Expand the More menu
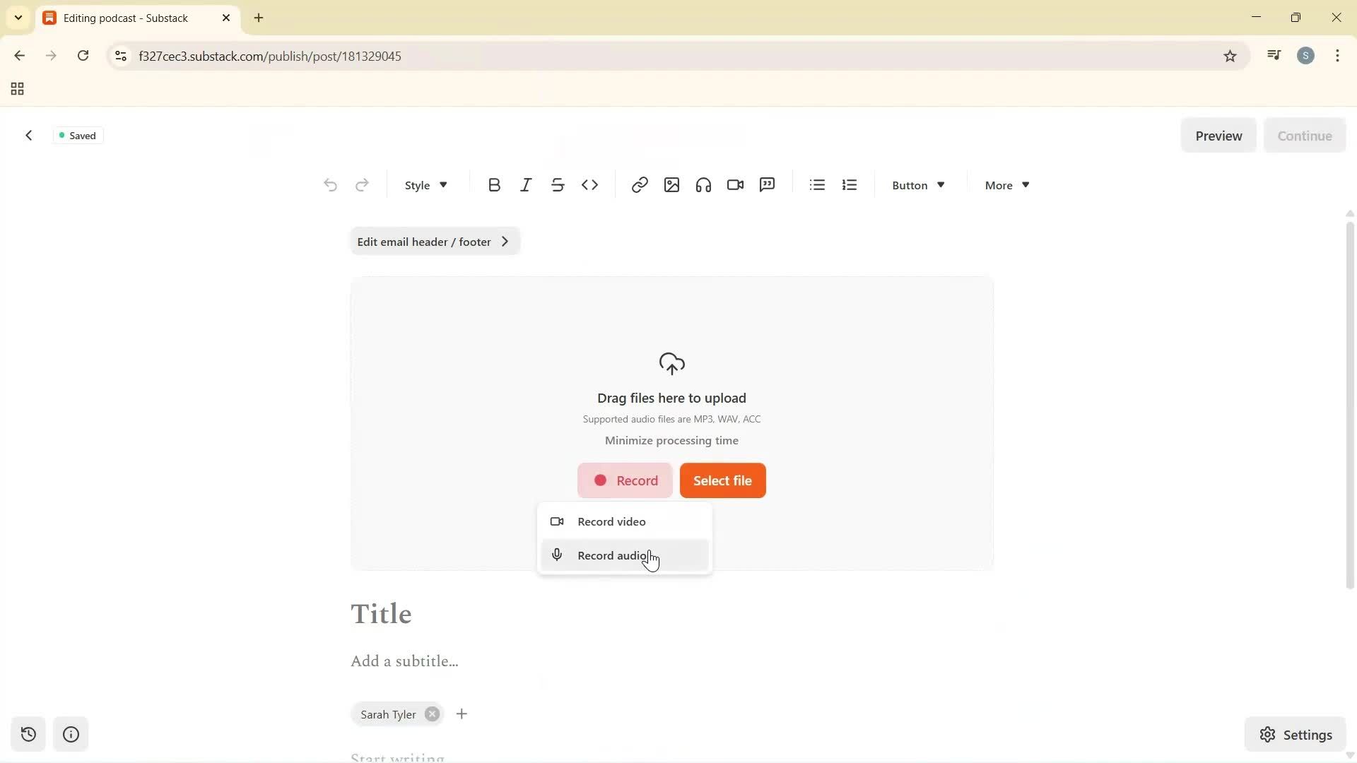The height and width of the screenshot is (763, 1357). click(x=1005, y=184)
